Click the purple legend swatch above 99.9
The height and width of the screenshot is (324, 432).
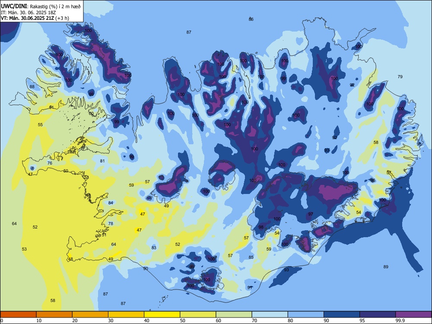coord(413,314)
